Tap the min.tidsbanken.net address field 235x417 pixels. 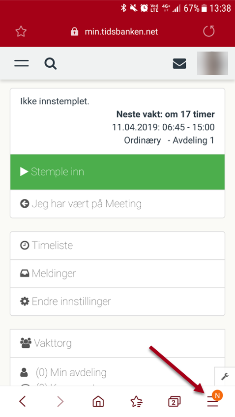tap(115, 32)
